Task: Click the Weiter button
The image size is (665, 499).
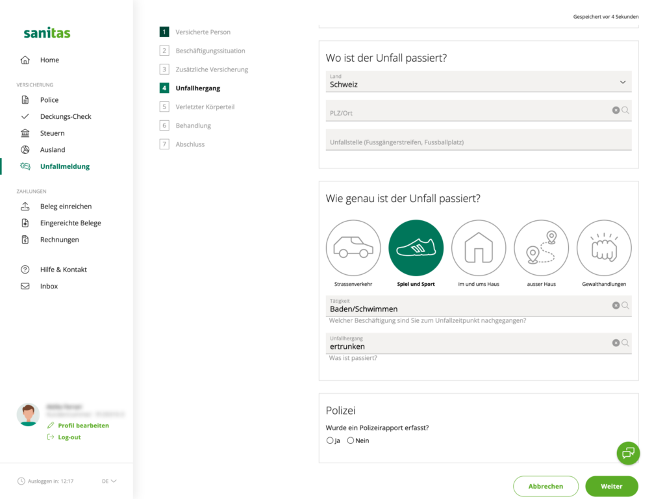Action: (x=612, y=486)
